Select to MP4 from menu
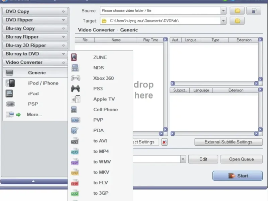 [x=101, y=151]
